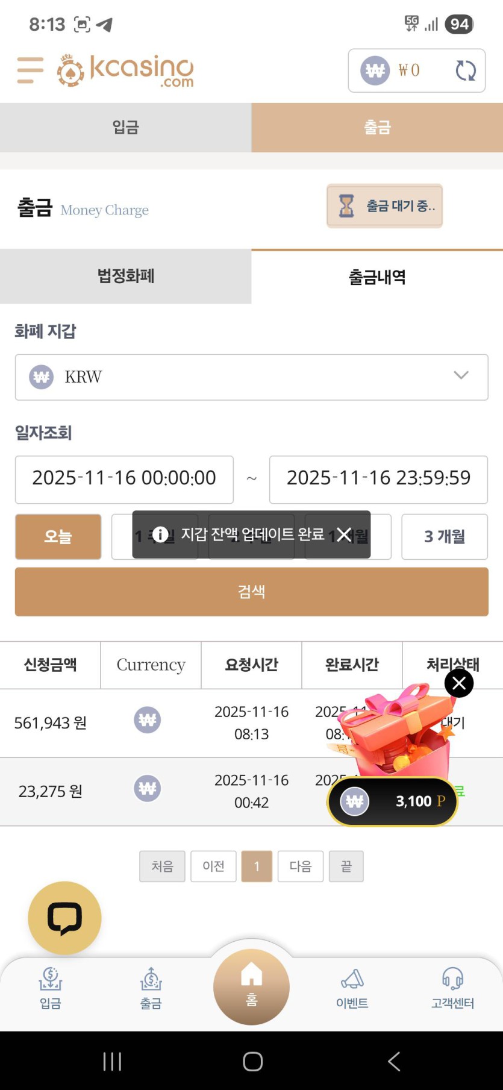The image size is (503, 1090).
Task: Tap the 출금 대기 중 status button
Action: pyautogui.click(x=384, y=206)
